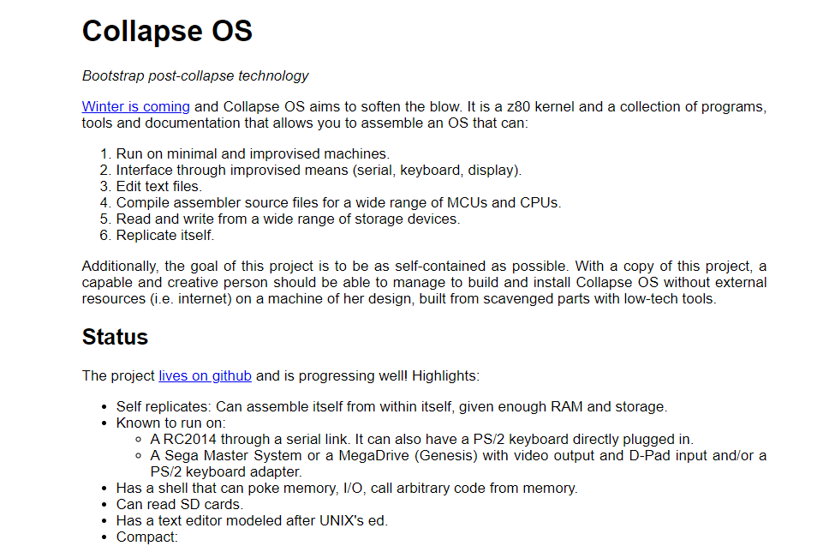835x546 pixels.
Task: Follow the "lives on github" link
Action: click(205, 376)
